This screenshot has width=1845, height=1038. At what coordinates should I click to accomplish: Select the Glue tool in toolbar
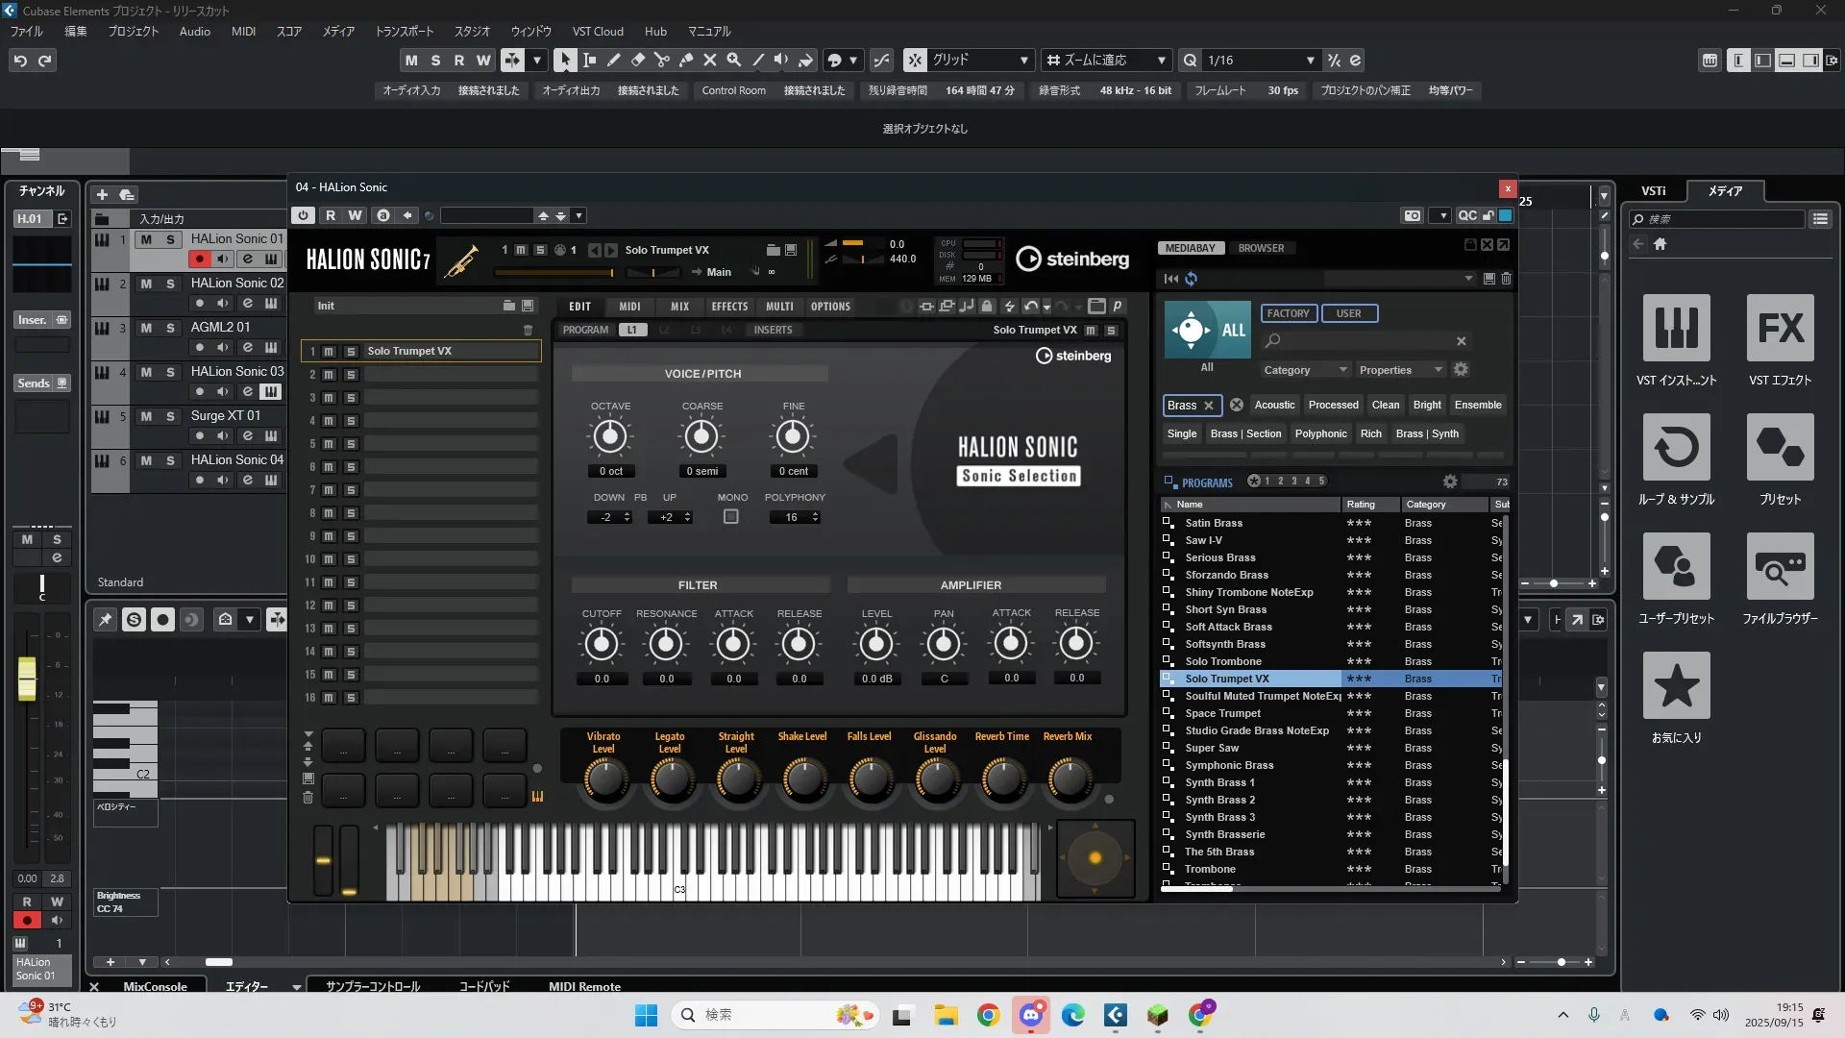pyautogui.click(x=686, y=60)
